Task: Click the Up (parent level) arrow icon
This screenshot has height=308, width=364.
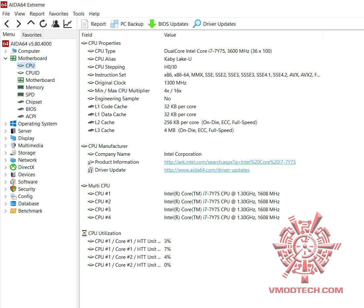Action: point(31,23)
